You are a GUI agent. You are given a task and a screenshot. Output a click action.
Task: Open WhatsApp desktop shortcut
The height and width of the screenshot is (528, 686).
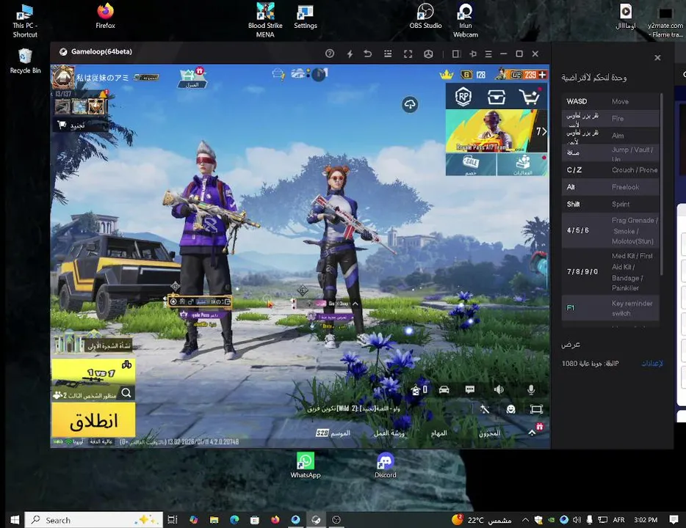coord(306,466)
